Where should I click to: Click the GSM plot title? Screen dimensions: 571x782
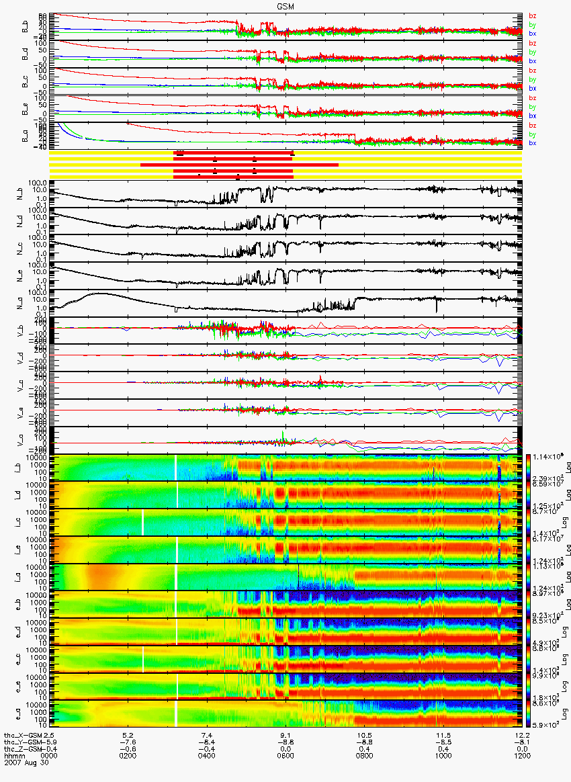click(285, 7)
